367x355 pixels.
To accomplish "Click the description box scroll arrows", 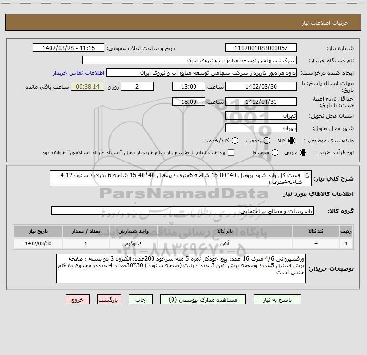I will (x=307, y=175).
